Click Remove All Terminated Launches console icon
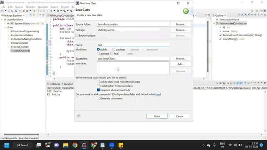The image size is (267, 150). pyautogui.click(x=224, y=83)
